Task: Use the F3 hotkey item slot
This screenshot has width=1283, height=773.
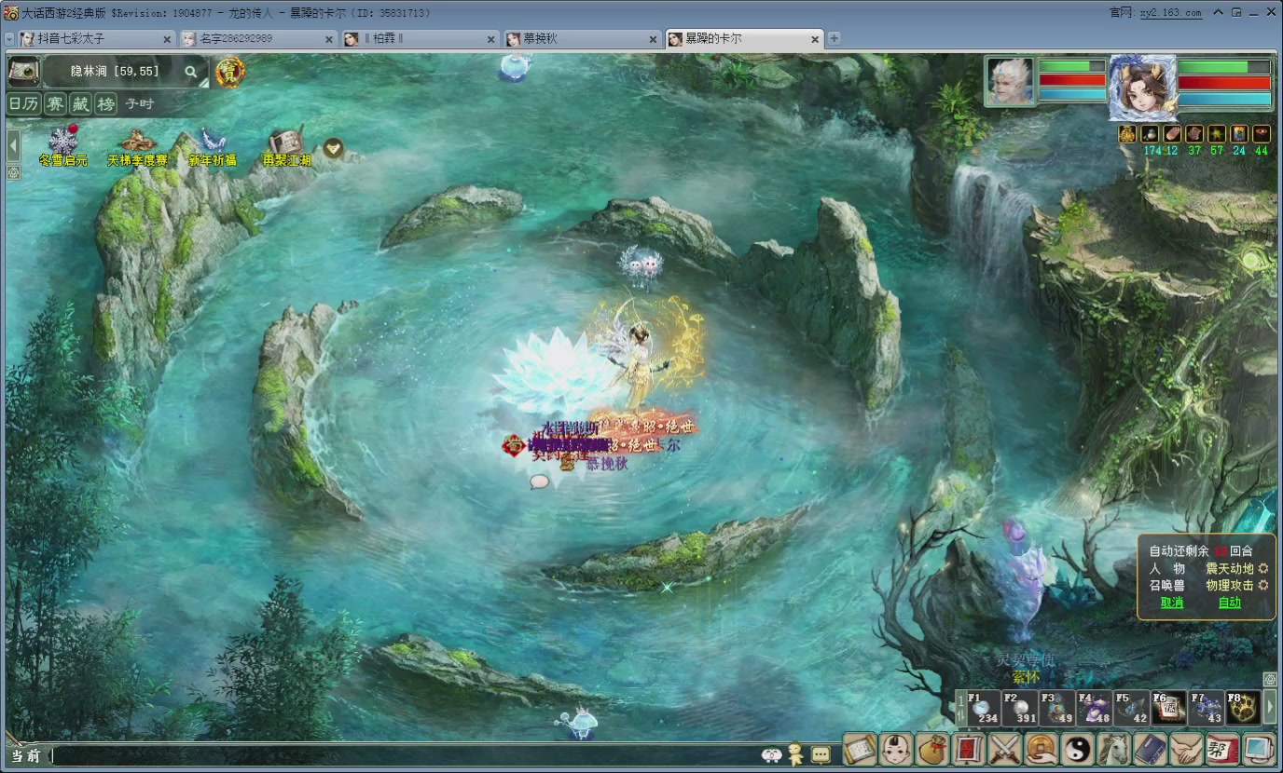Action: 1057,708
